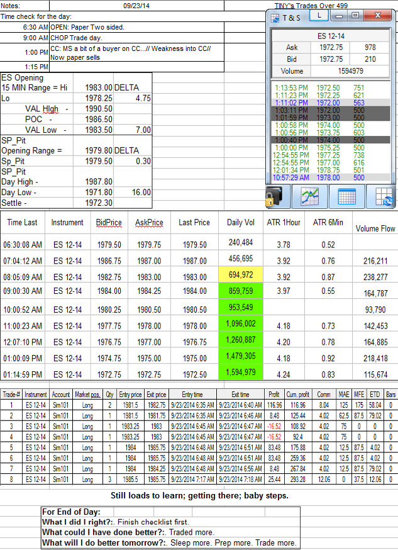Click trade 8 cumulative profit 293.28
The width and height of the screenshot is (398, 550).
pyautogui.click(x=297, y=479)
